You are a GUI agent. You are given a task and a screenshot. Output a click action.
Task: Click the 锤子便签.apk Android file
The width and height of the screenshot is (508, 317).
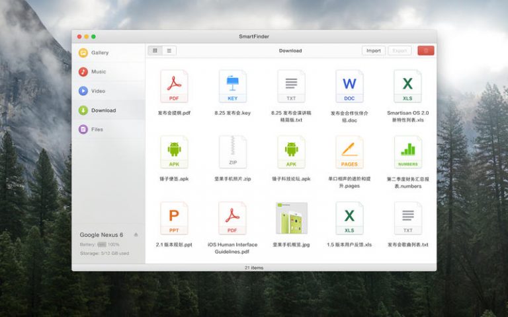pyautogui.click(x=174, y=153)
